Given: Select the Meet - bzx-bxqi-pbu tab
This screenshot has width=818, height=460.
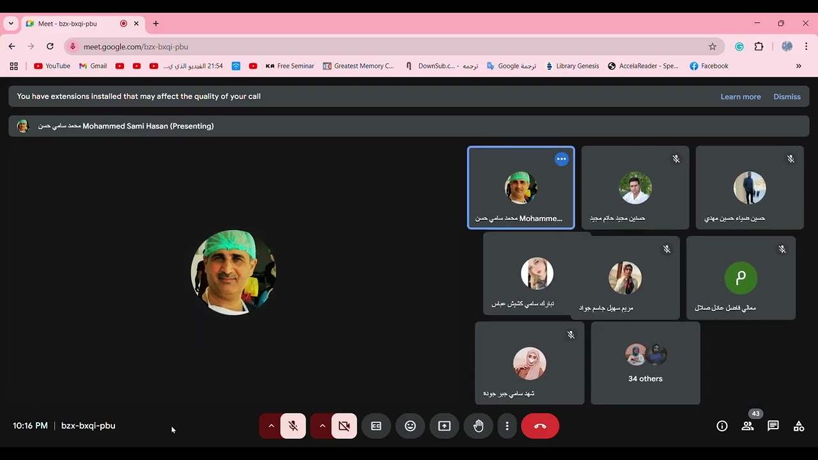Looking at the screenshot, I should click(x=83, y=24).
